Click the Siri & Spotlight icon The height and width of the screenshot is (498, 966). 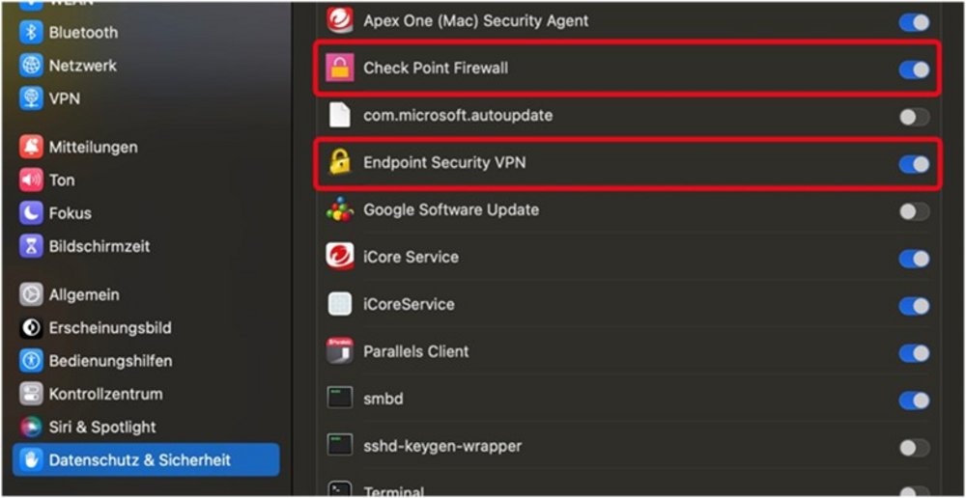(x=32, y=427)
